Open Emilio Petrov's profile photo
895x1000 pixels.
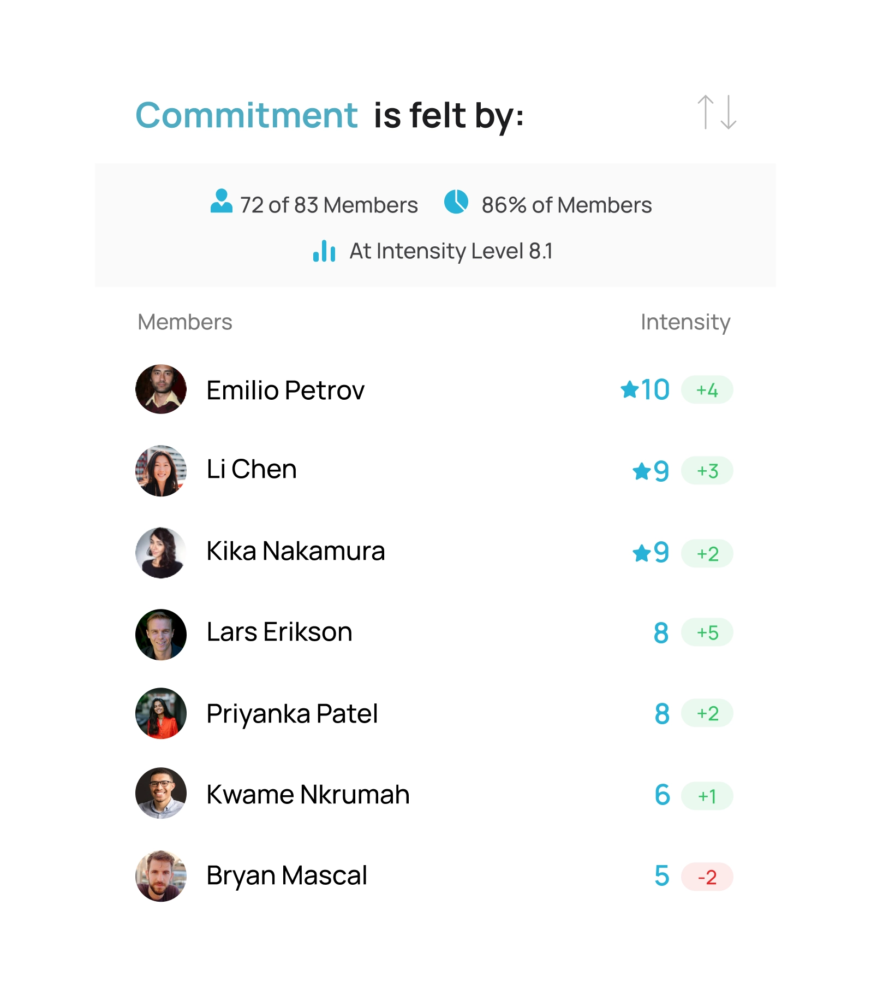[x=161, y=389]
